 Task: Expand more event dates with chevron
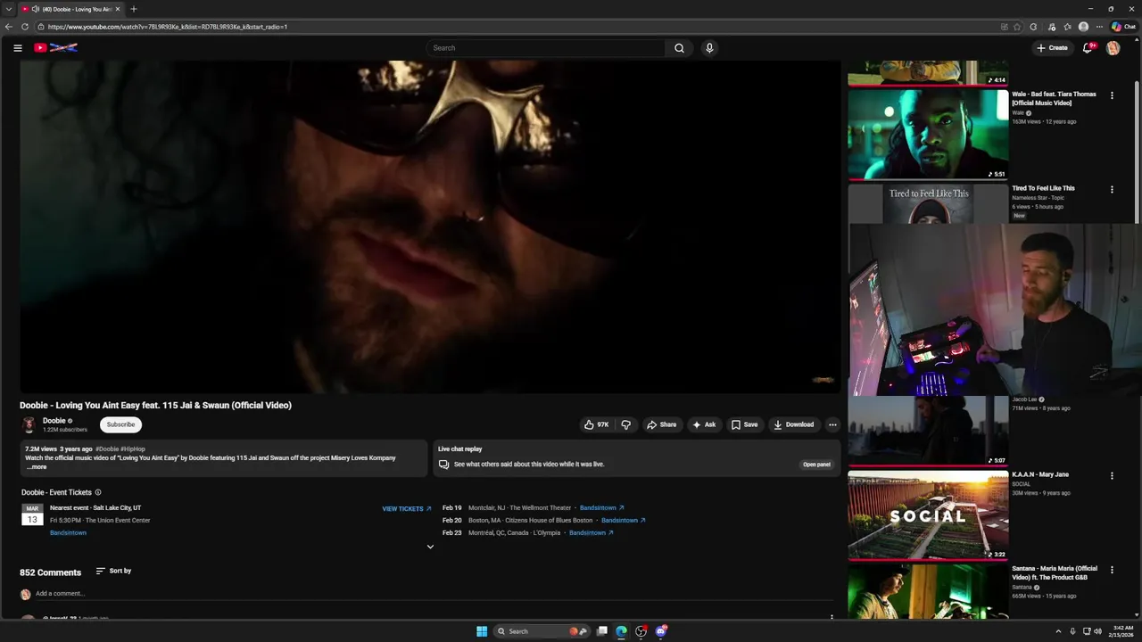click(430, 547)
